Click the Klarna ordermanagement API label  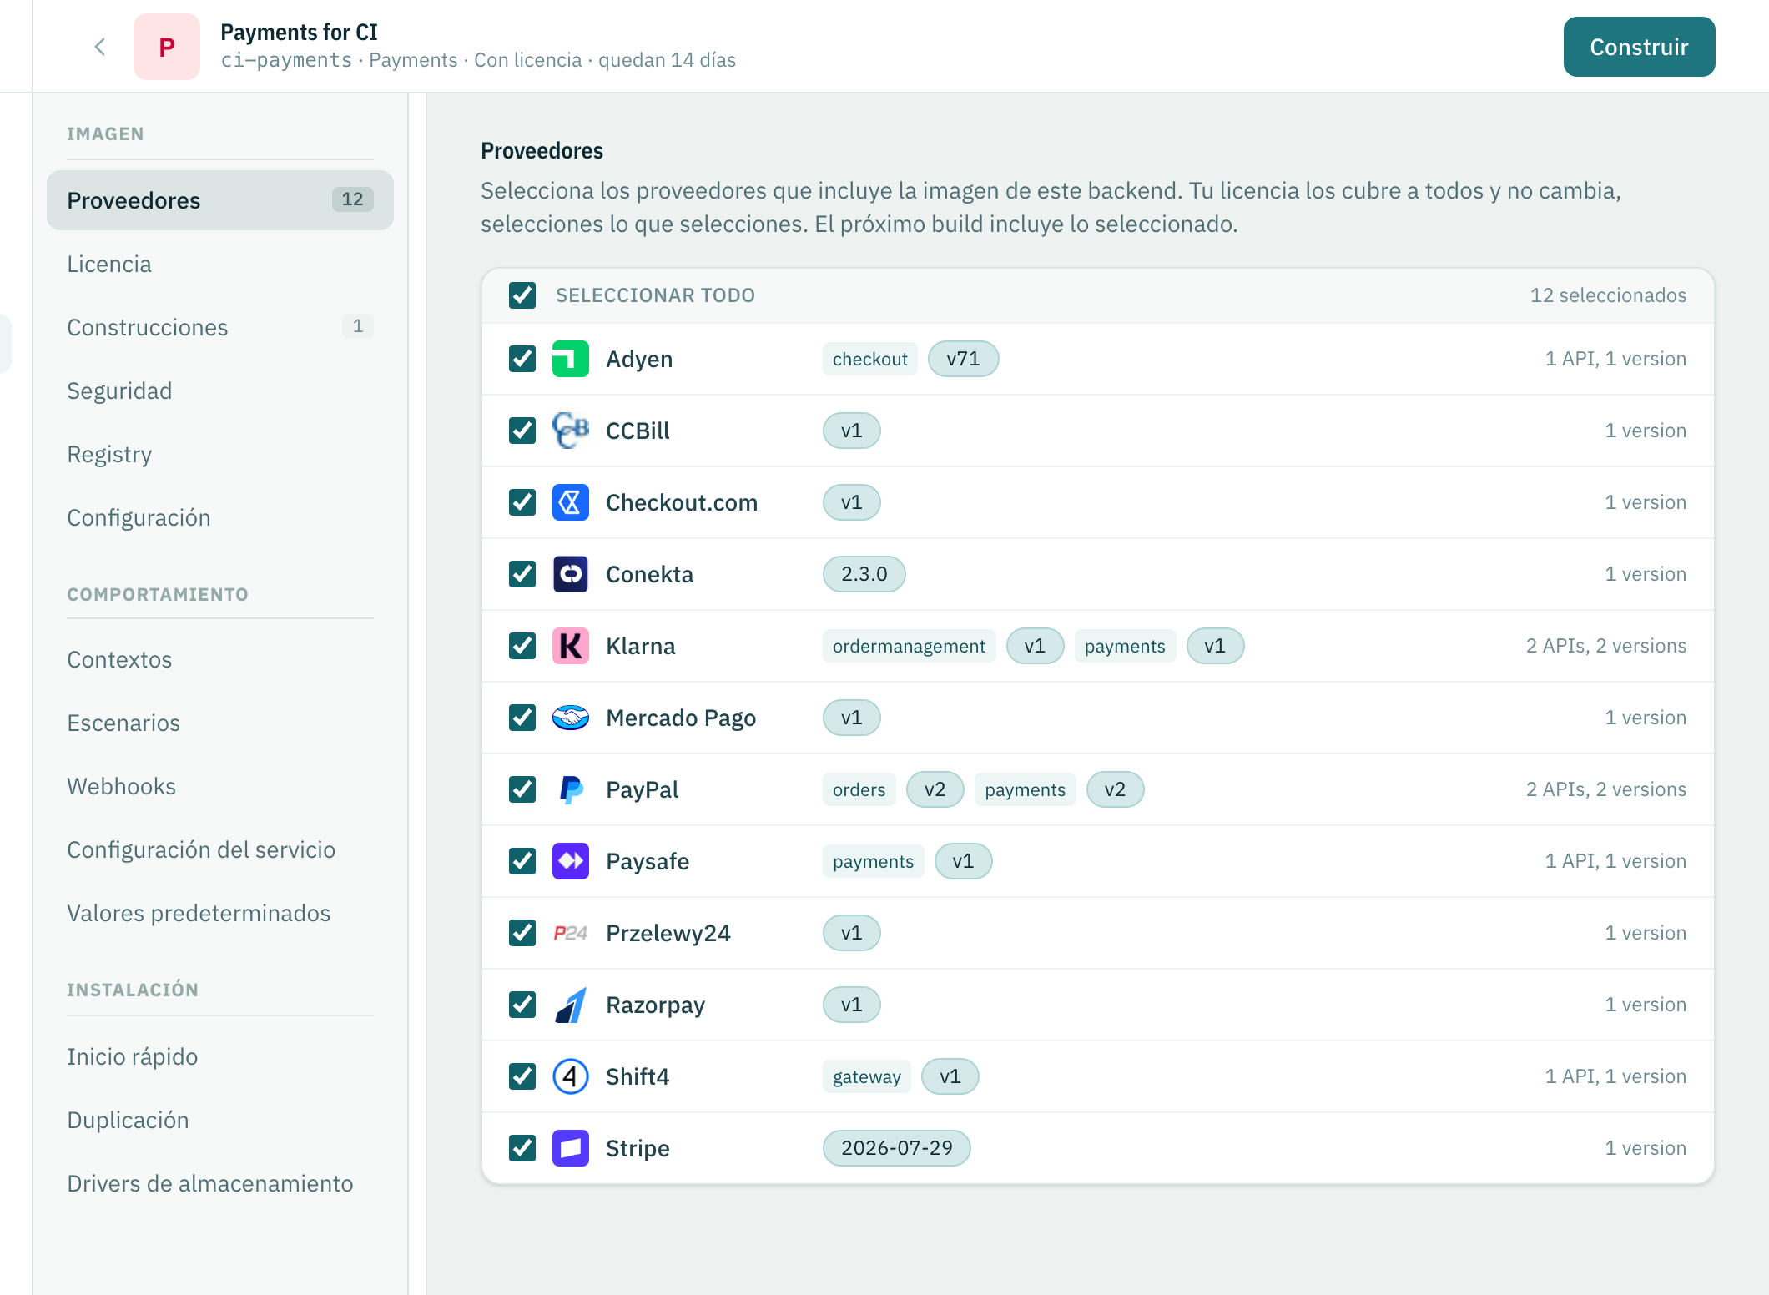[909, 646]
